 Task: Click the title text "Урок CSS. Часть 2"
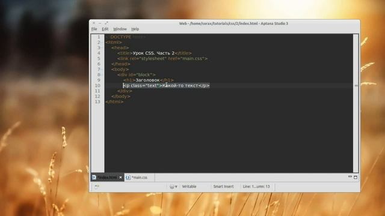(154, 53)
